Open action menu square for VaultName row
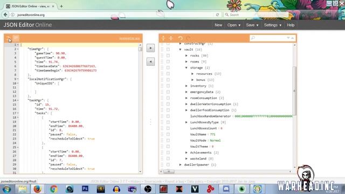The height and width of the screenshot is (194, 345). click(168, 134)
